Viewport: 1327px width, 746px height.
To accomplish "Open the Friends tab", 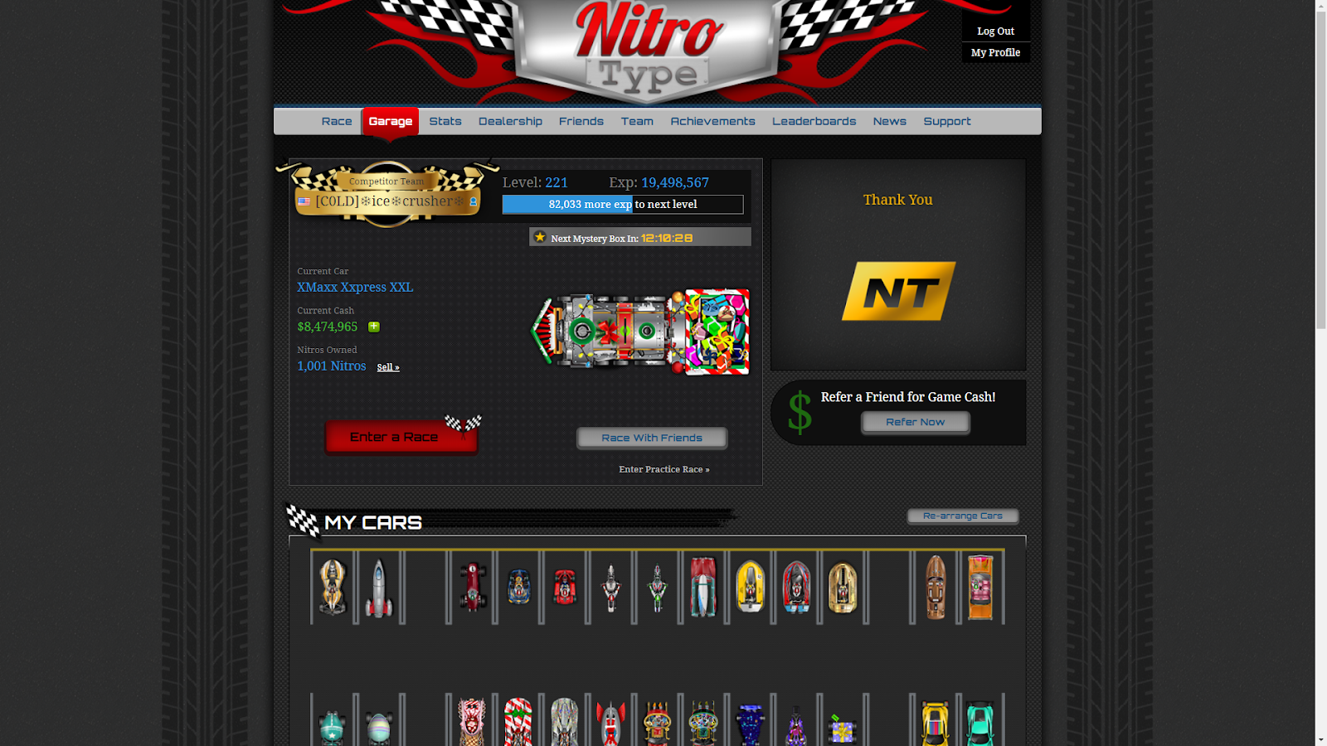I will coord(581,121).
